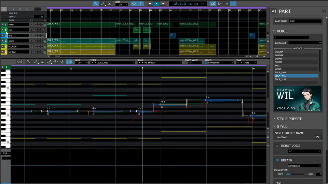Open the top Grid 1/8 dropdown

(121, 5)
